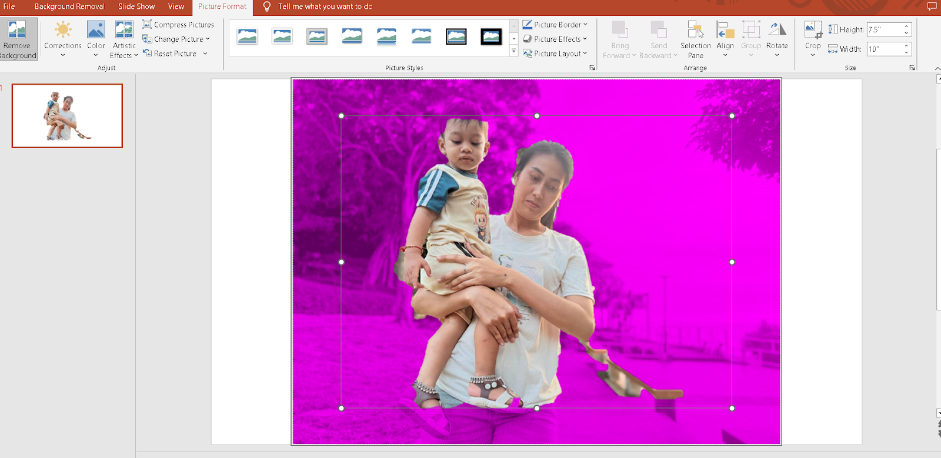Switch to the View tab
The height and width of the screenshot is (458, 941).
tap(176, 6)
